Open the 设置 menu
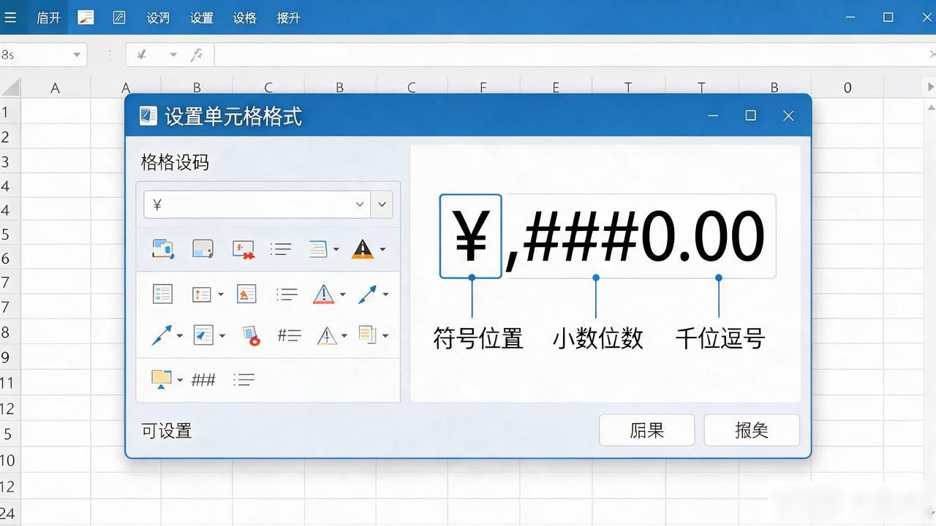936x526 pixels. point(202,18)
